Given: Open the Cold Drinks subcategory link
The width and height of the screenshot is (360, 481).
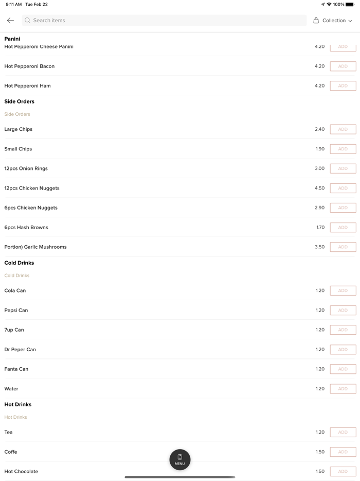Looking at the screenshot, I should coord(17,276).
